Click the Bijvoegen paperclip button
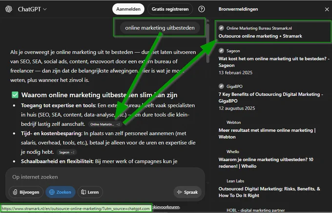 coord(26,192)
